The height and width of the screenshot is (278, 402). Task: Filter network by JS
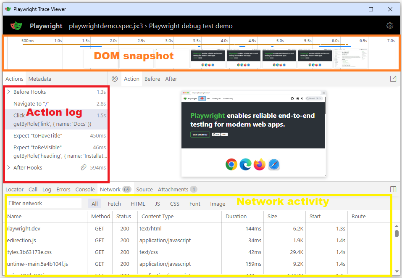[x=158, y=204]
